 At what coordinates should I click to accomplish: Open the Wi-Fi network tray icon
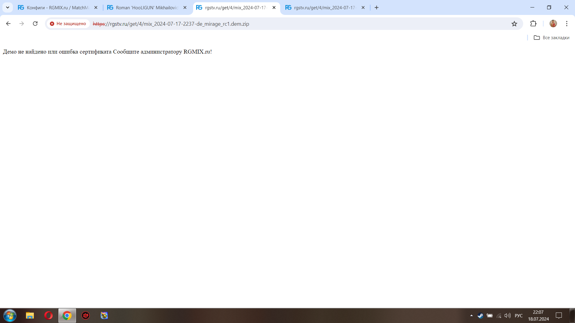[x=499, y=316]
